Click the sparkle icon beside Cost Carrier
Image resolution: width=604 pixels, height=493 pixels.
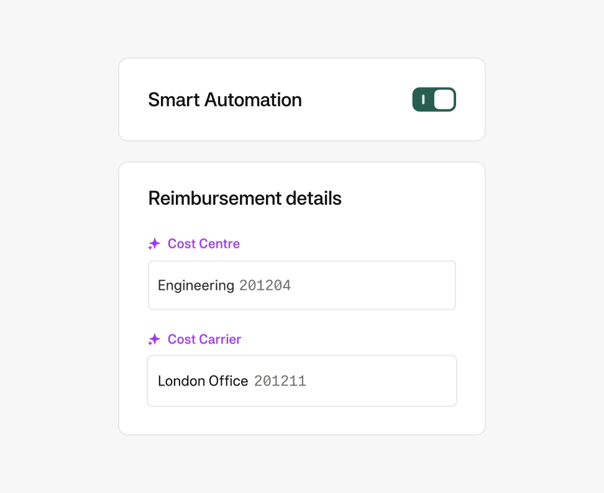(154, 340)
